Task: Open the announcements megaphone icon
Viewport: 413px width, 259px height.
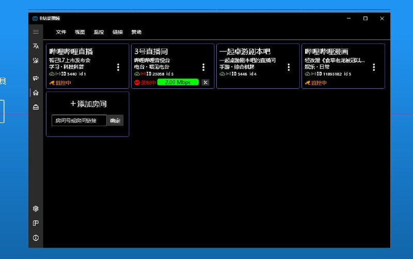Action: (36, 78)
